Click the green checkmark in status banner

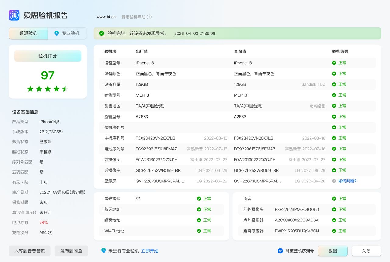pos(101,34)
